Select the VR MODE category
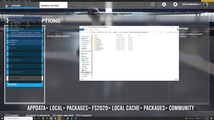Screen dimensions: 214x120 pos(24,84)
